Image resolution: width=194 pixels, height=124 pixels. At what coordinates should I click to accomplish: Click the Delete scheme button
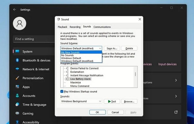click(x=129, y=48)
